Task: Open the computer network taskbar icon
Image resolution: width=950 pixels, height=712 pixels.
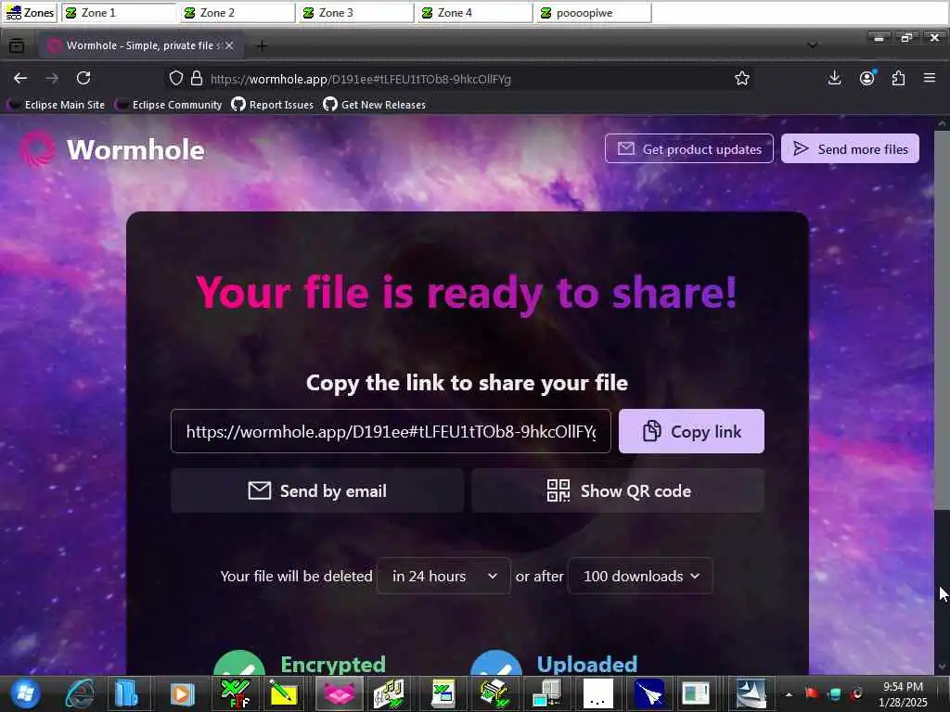Action: [x=547, y=693]
